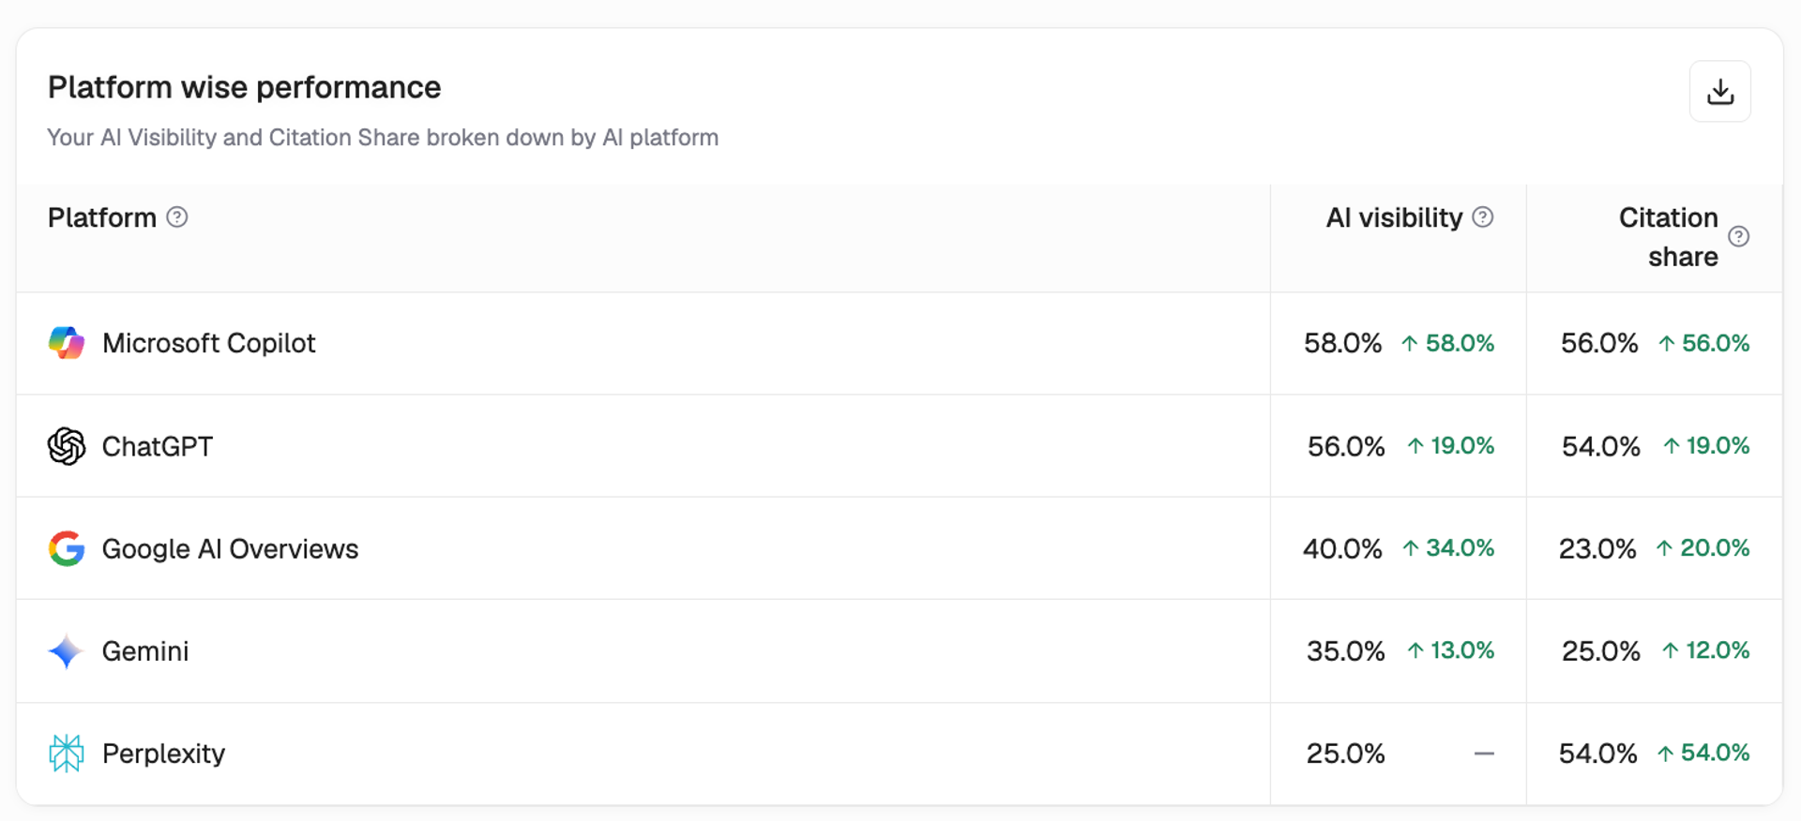Click Microsoft Copilot's 58.0% AI visibility value
1801x821 pixels.
tap(1342, 343)
